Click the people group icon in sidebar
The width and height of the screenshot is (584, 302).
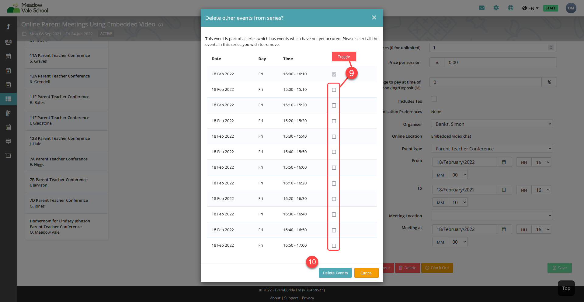coord(8,42)
